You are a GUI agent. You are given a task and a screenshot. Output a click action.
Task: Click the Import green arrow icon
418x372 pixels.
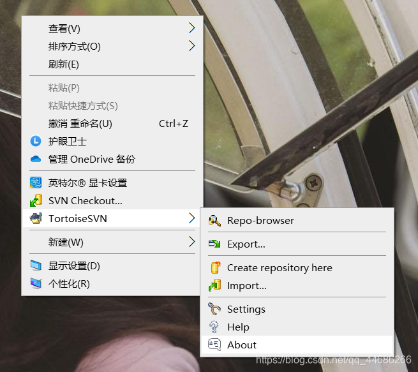coord(214,285)
